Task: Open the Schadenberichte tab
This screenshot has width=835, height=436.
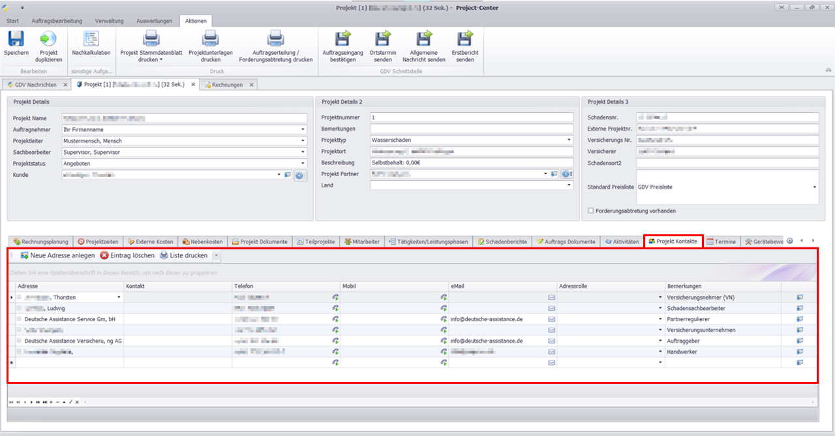Action: (502, 241)
